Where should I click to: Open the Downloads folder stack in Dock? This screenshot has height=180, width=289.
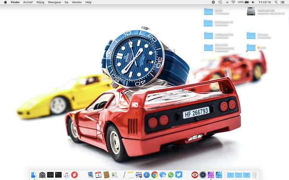[x=246, y=175]
